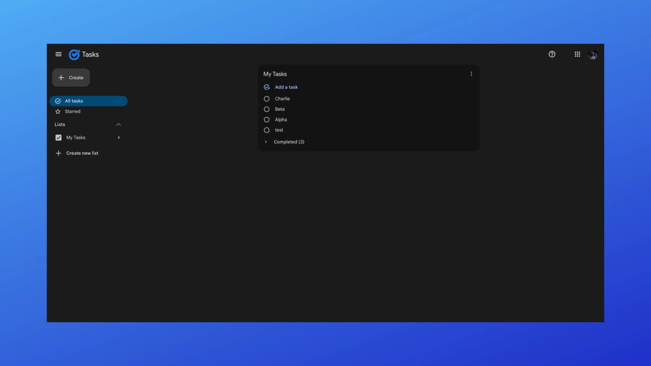Open the main hamburger menu

tap(58, 54)
